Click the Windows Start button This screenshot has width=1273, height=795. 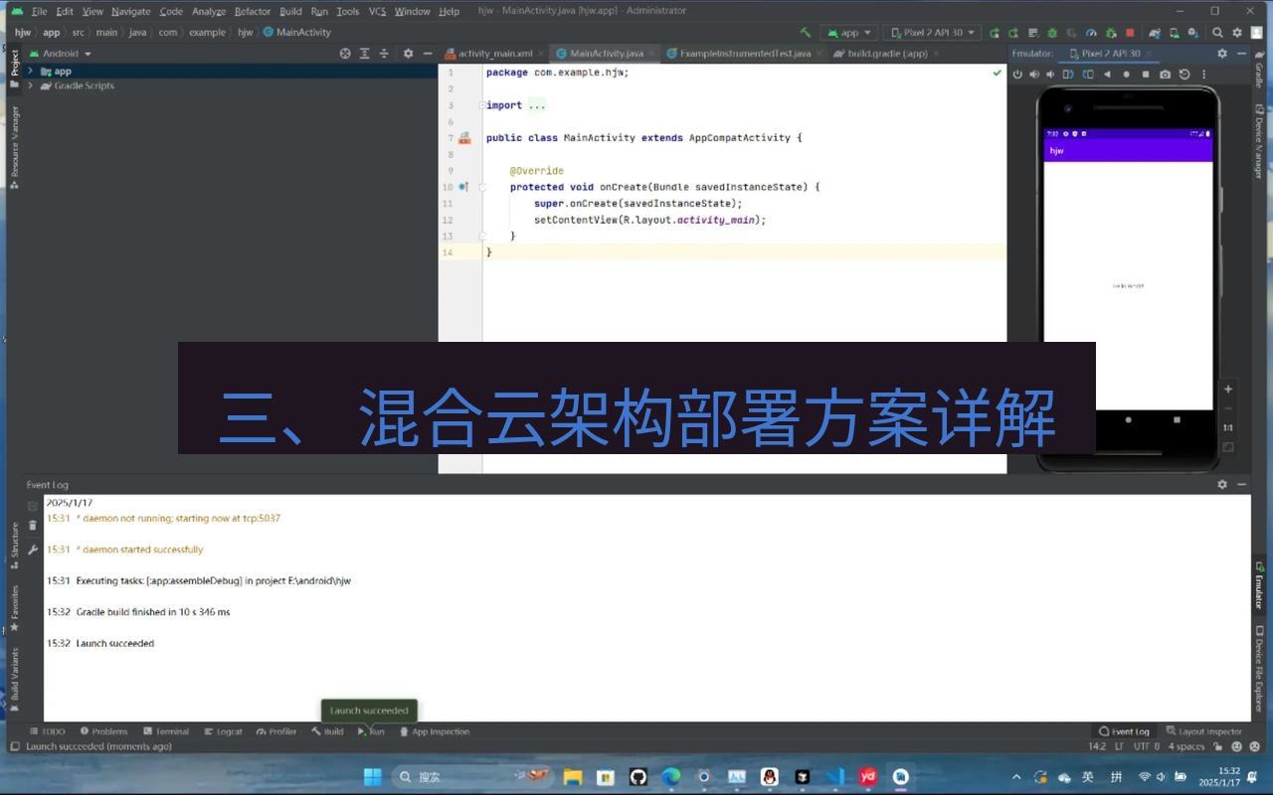tap(372, 776)
